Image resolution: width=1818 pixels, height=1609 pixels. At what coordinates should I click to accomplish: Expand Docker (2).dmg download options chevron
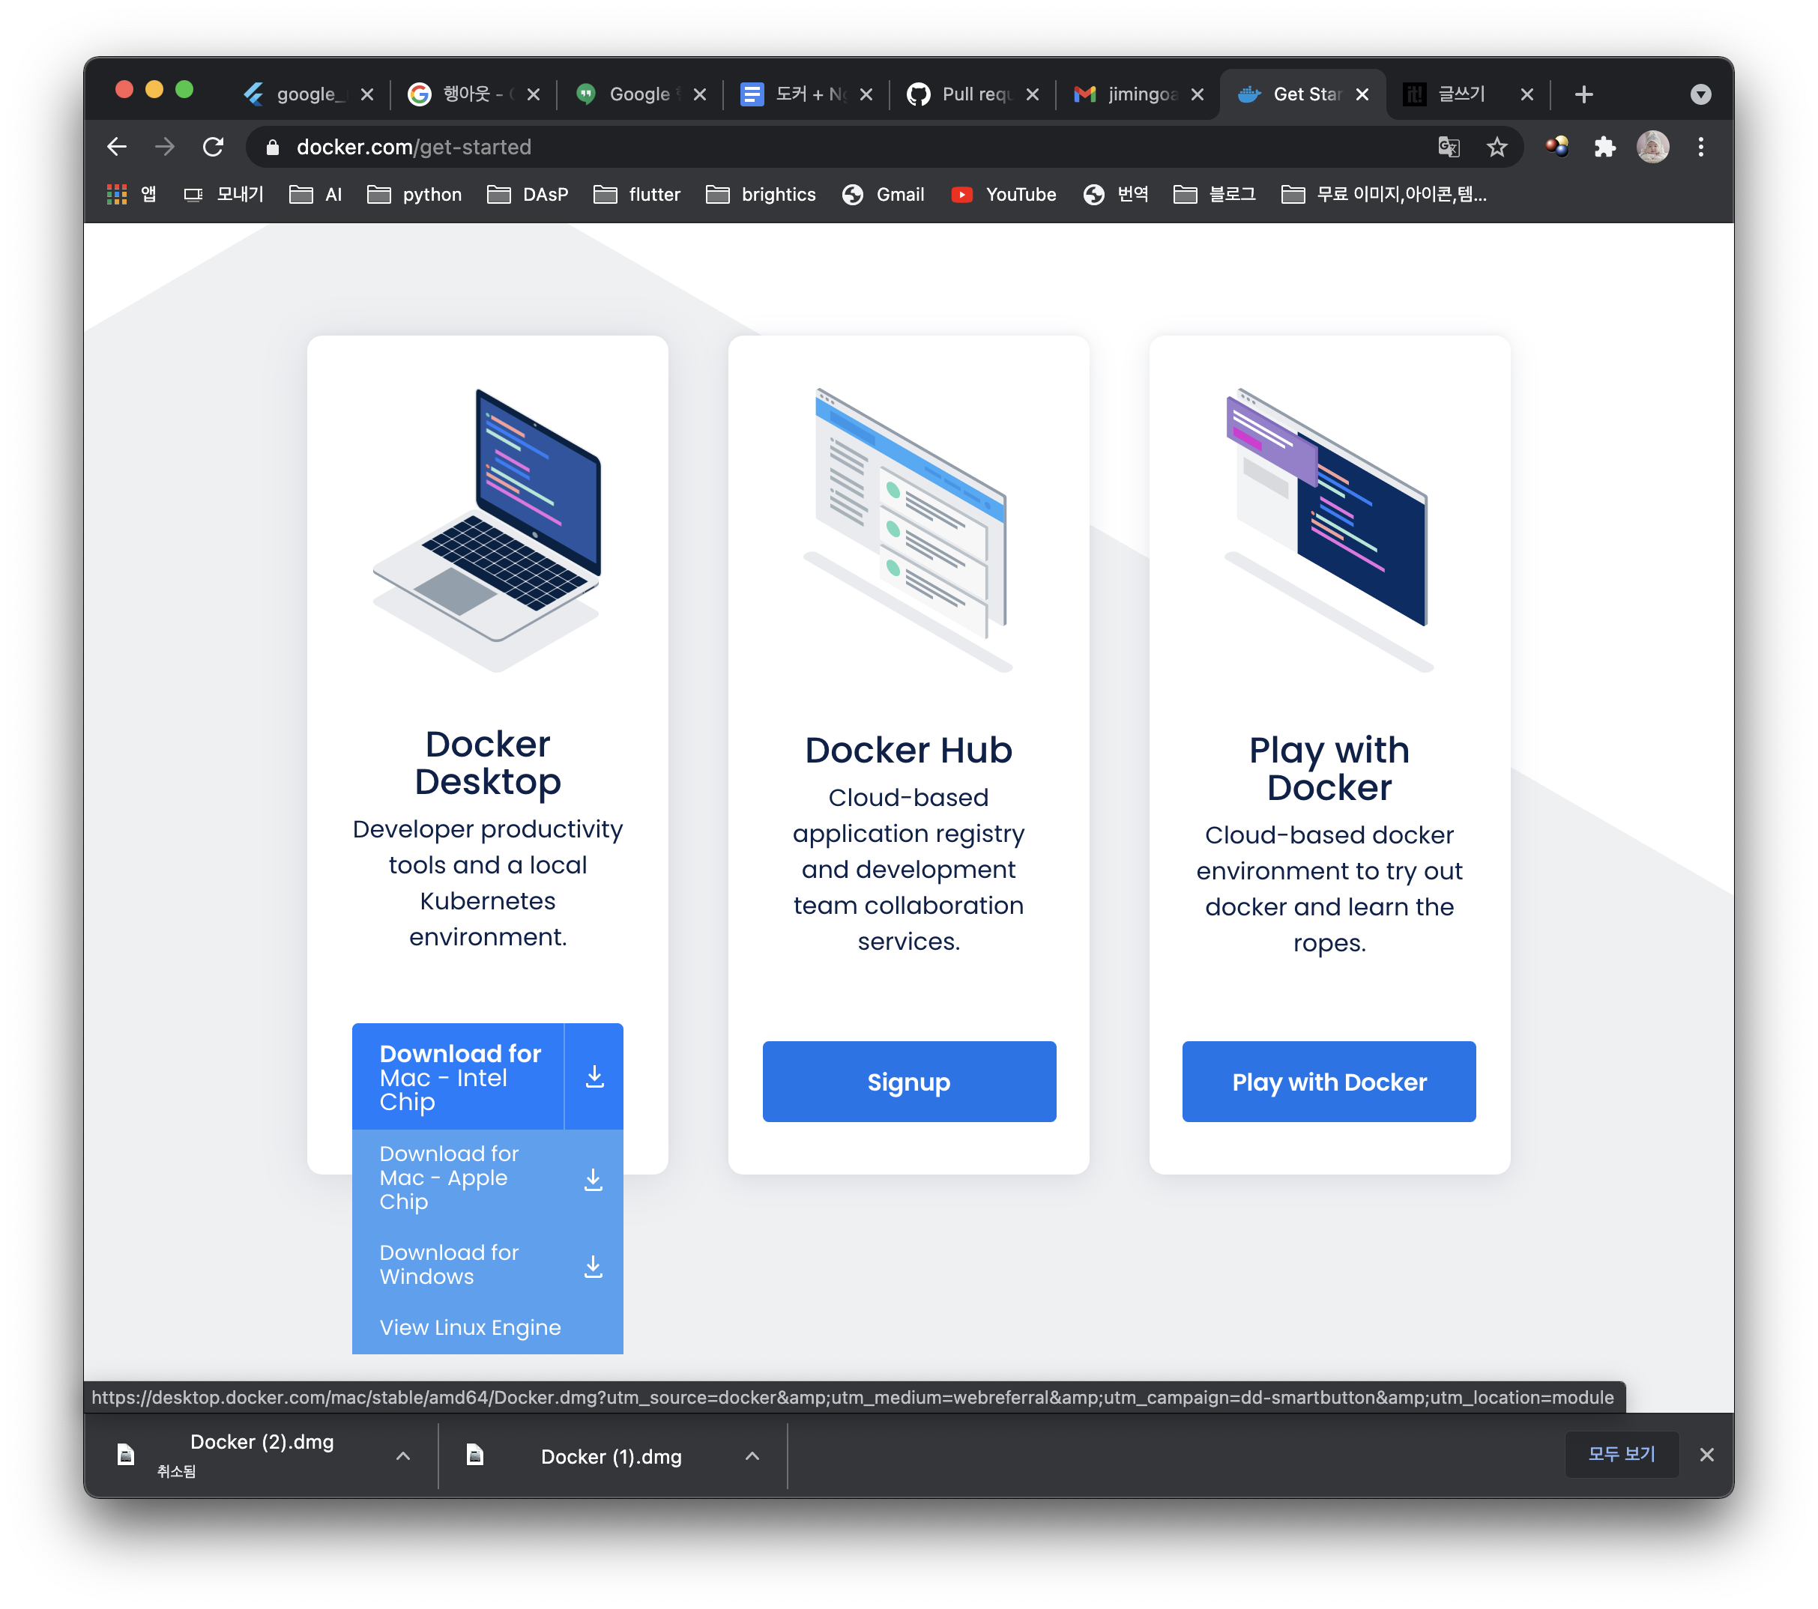(403, 1455)
